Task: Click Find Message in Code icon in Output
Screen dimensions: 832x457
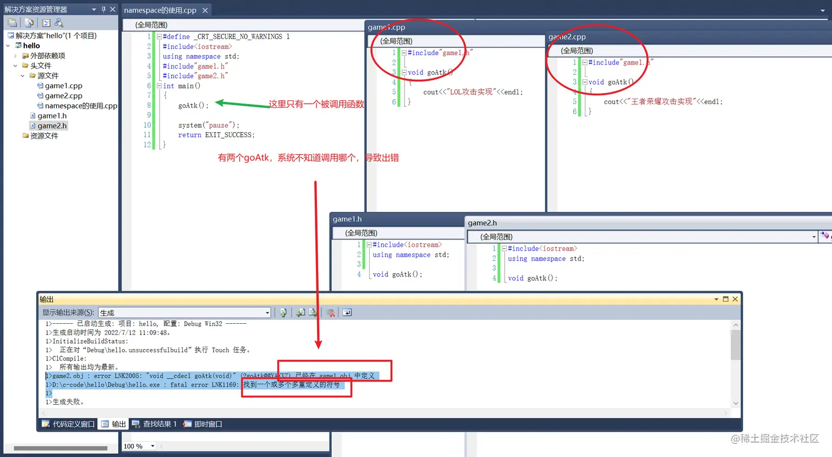Action: point(283,313)
